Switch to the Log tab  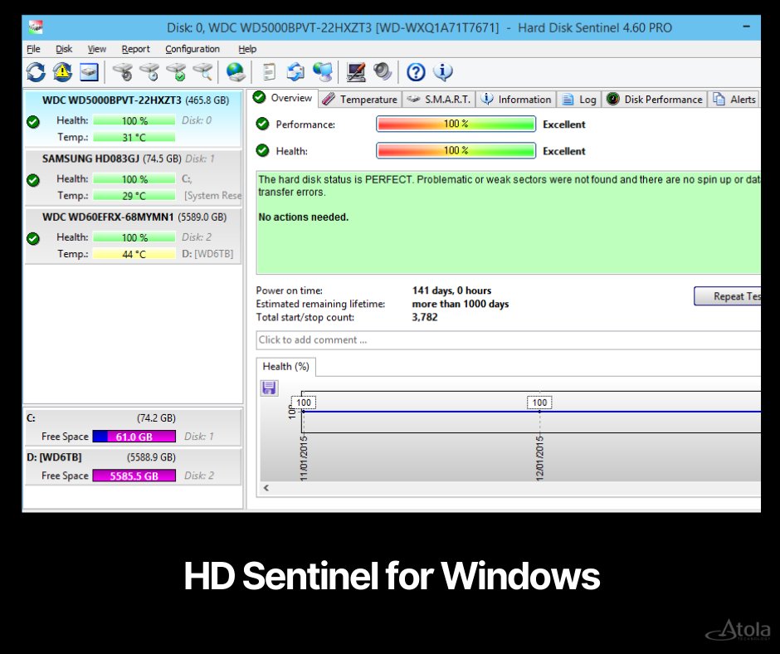pyautogui.click(x=579, y=100)
